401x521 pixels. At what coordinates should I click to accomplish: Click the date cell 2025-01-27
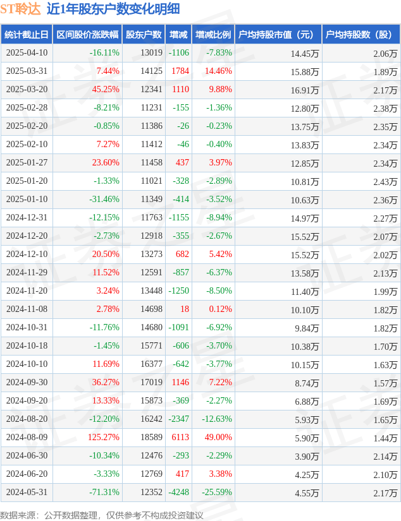[x=27, y=162]
